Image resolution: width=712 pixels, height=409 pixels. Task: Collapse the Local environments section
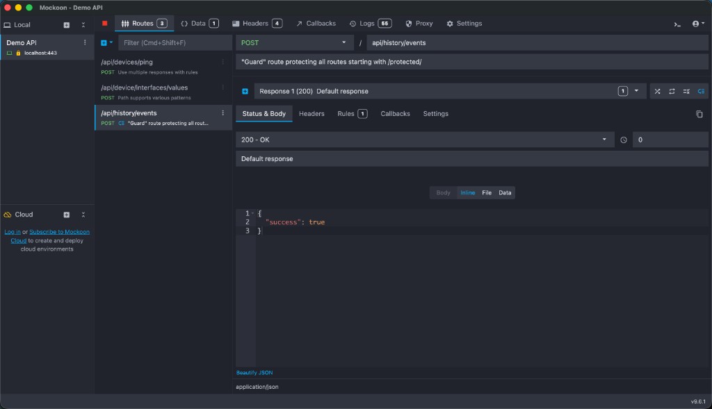pos(83,25)
